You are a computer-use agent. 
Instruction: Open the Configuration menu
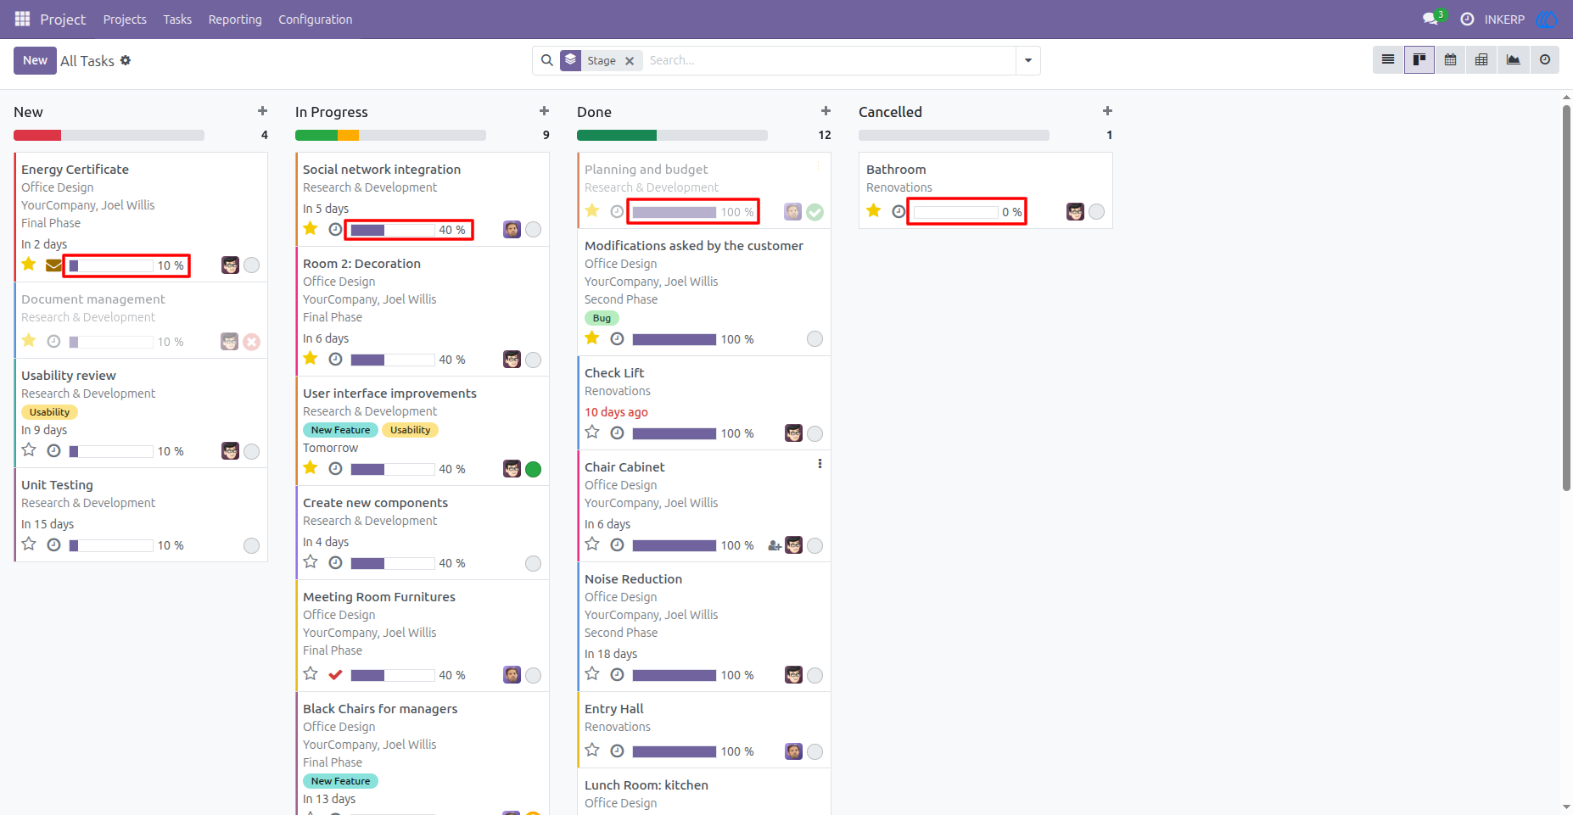316,19
